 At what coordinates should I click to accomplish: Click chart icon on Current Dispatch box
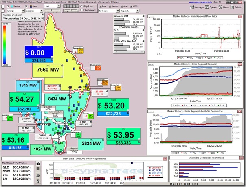[42, 15]
